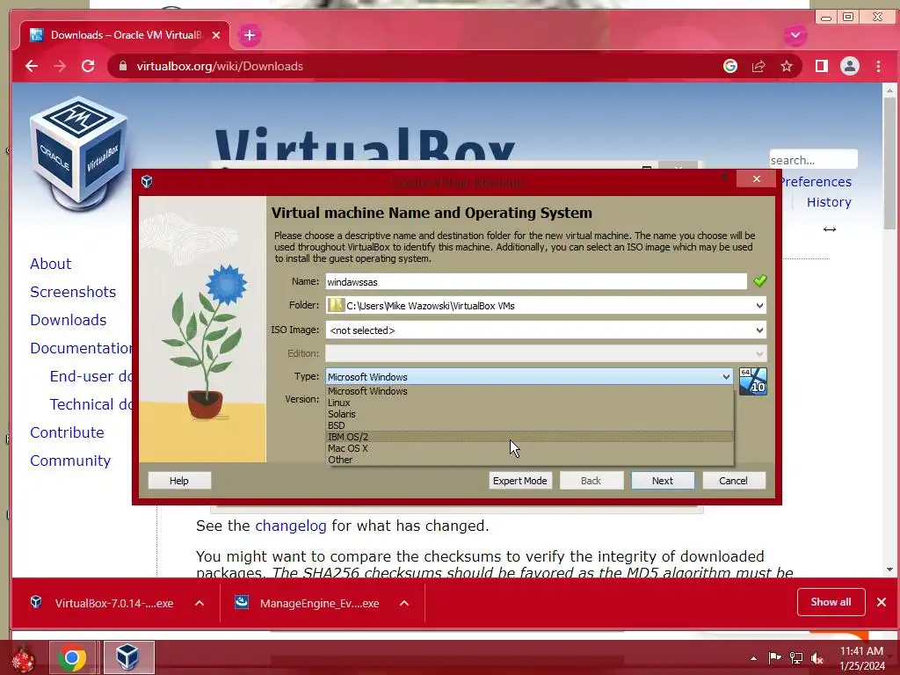The height and width of the screenshot is (675, 900).
Task: Click the Next button
Action: coord(663,481)
